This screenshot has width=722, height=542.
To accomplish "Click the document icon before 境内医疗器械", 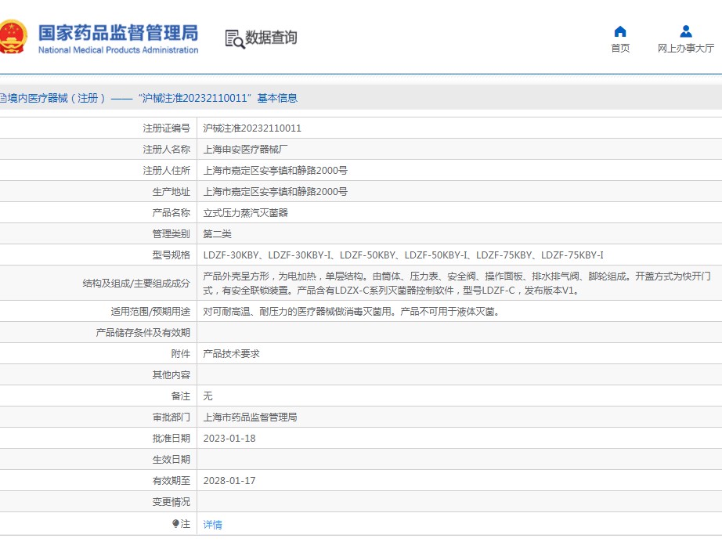I will pyautogui.click(x=3, y=98).
